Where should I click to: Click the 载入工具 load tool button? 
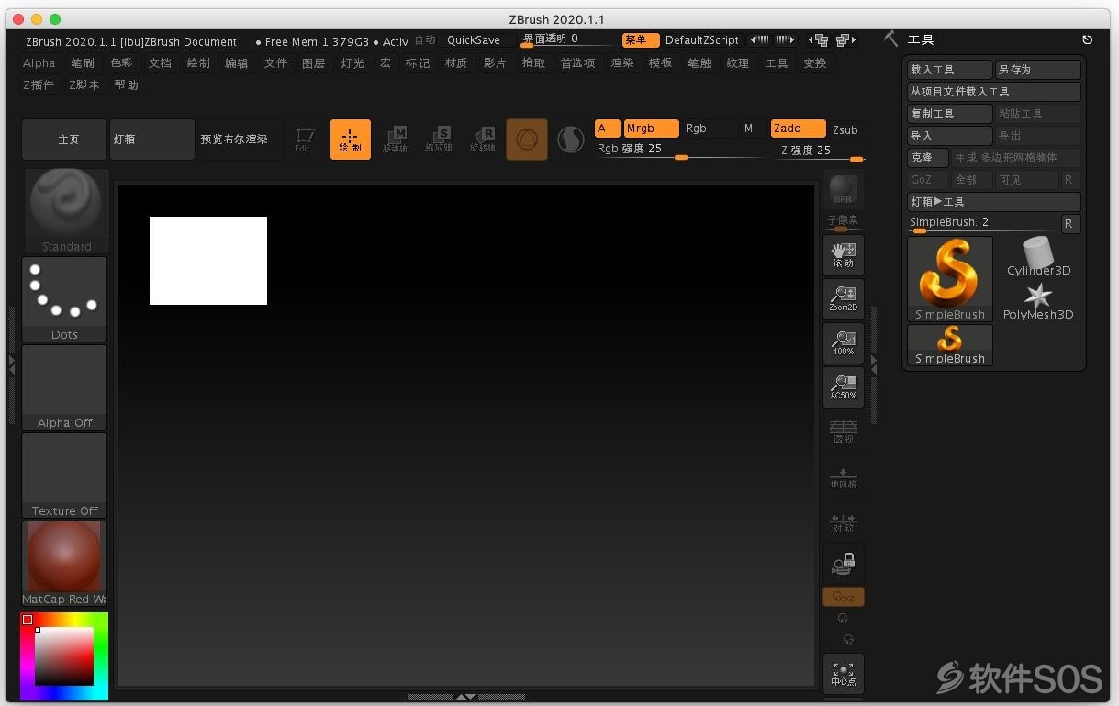coord(950,70)
